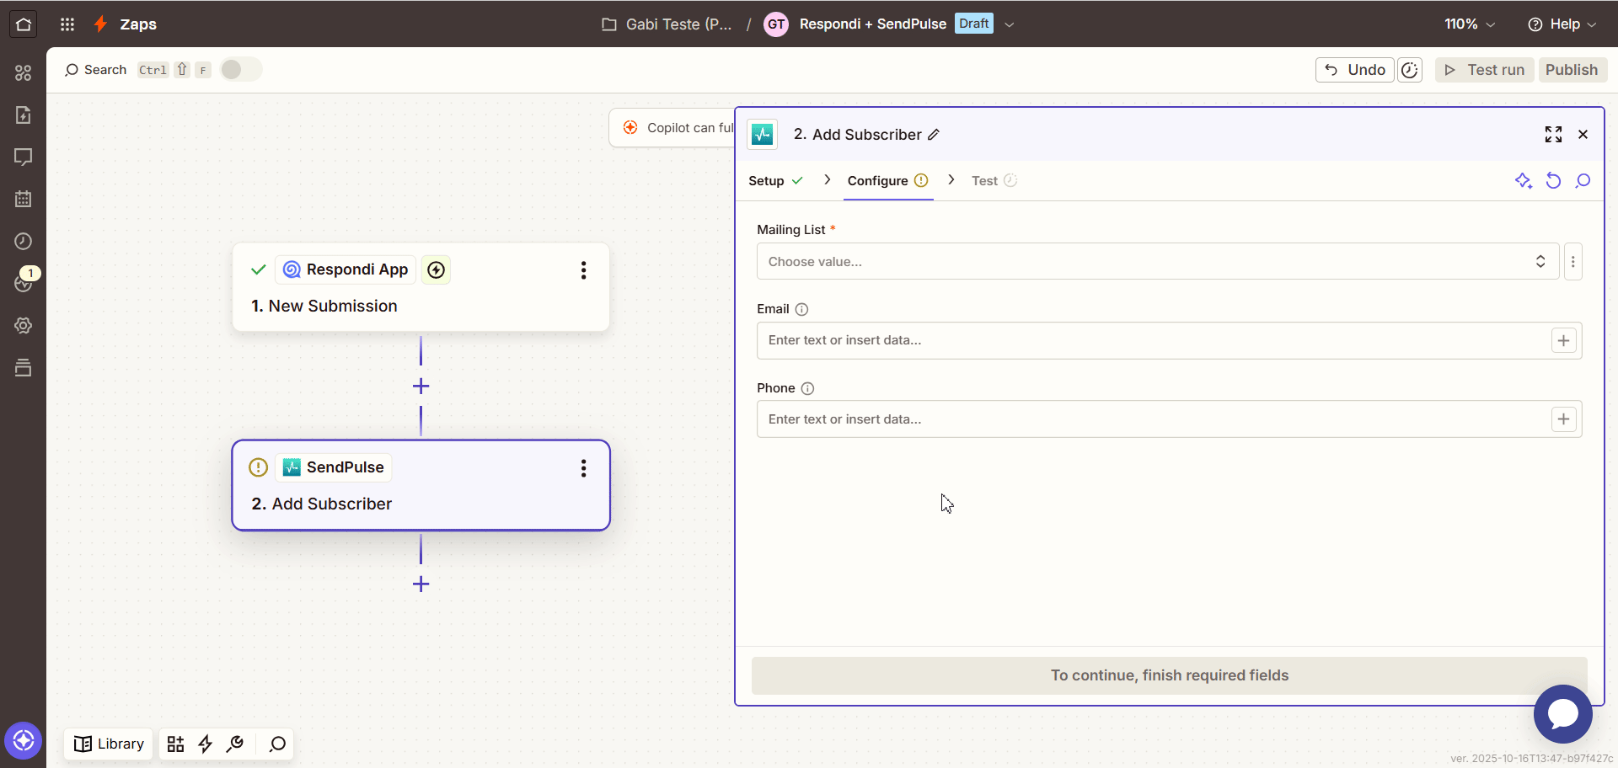The width and height of the screenshot is (1618, 768).
Task: Click the circular arrow icon beside Undo
Action: pos(1410,70)
